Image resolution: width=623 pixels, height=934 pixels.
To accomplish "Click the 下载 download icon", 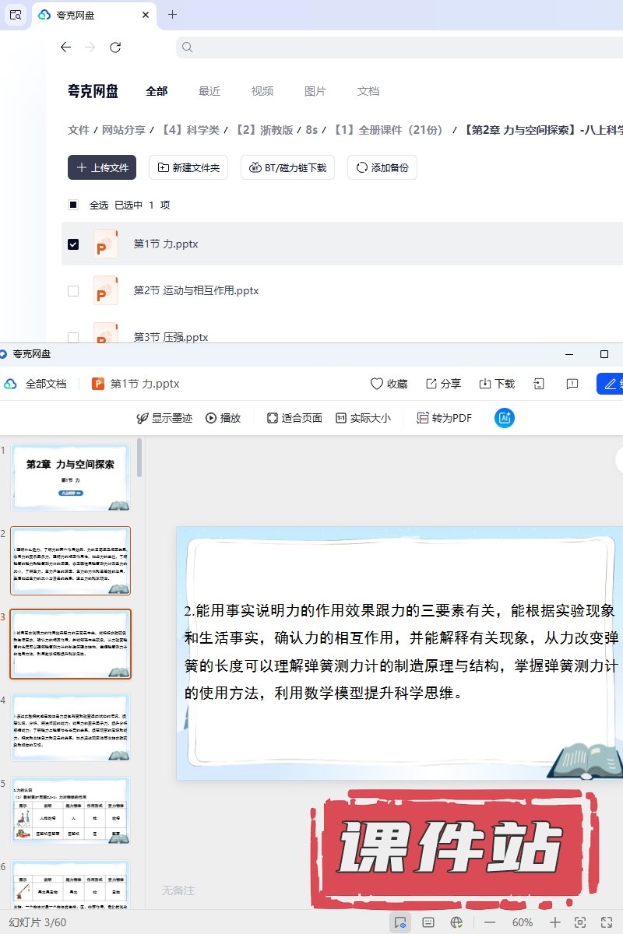I will pyautogui.click(x=485, y=384).
